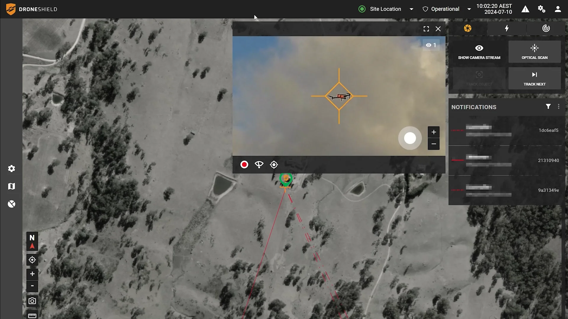The height and width of the screenshot is (319, 568).
Task: Open the alerts warning icon in header
Action: coord(525,9)
